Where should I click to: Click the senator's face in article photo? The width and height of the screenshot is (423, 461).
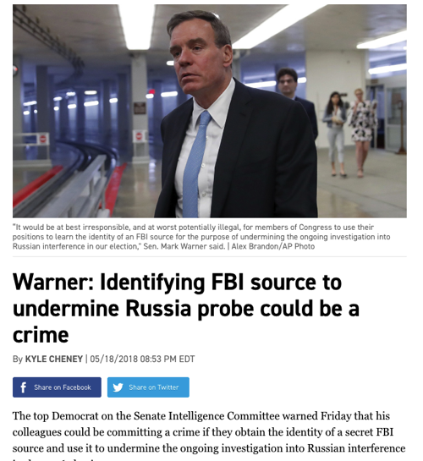pos(195,58)
